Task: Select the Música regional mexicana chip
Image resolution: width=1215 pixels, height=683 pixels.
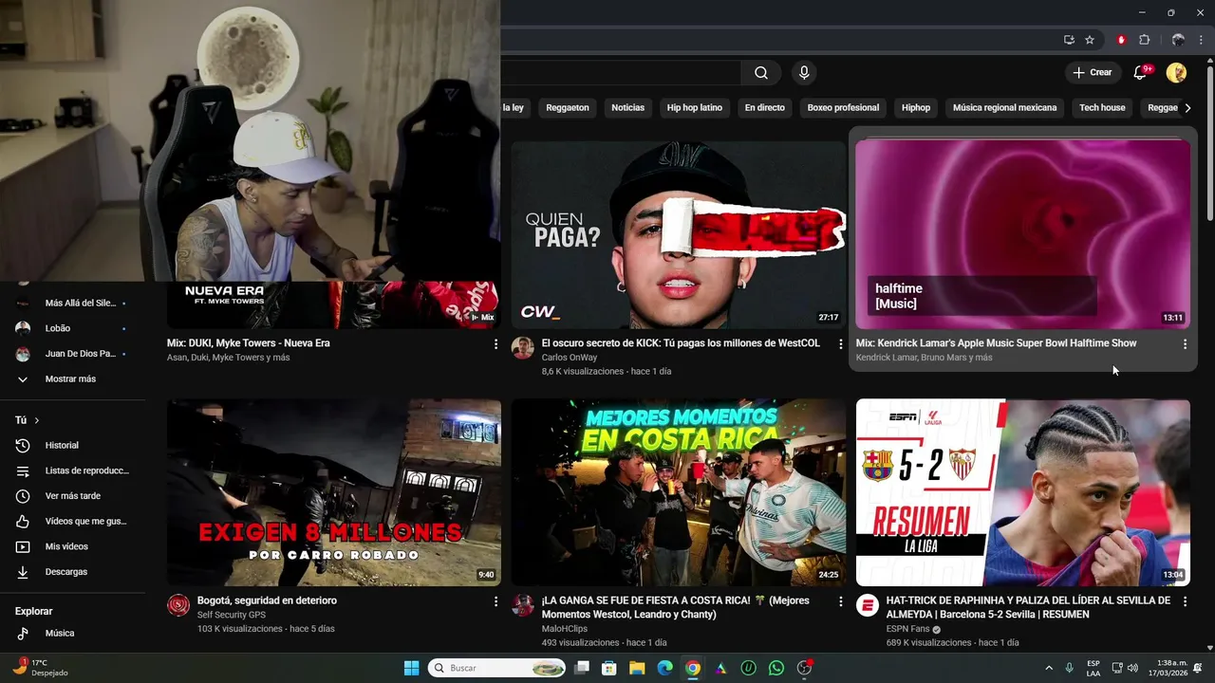Action: click(1004, 108)
